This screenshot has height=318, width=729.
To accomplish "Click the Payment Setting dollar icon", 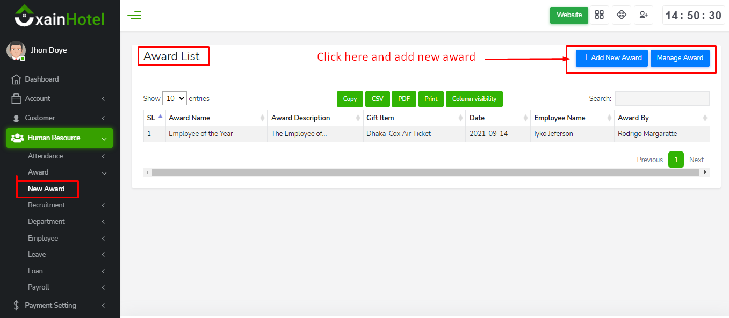I will (x=16, y=306).
